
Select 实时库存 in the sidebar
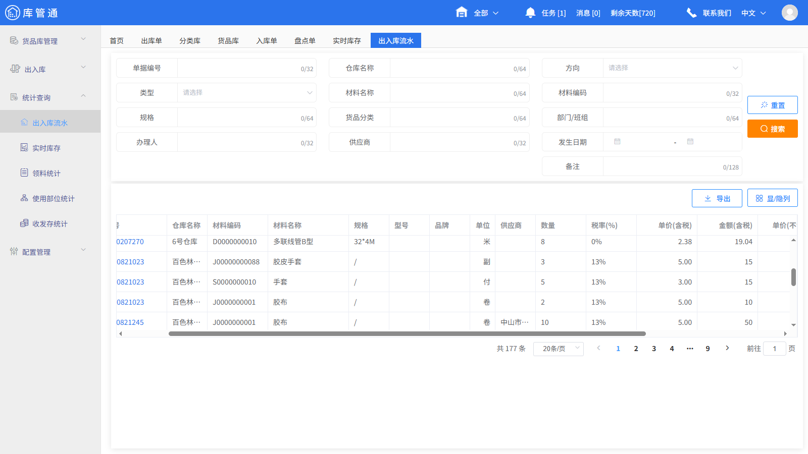click(45, 147)
